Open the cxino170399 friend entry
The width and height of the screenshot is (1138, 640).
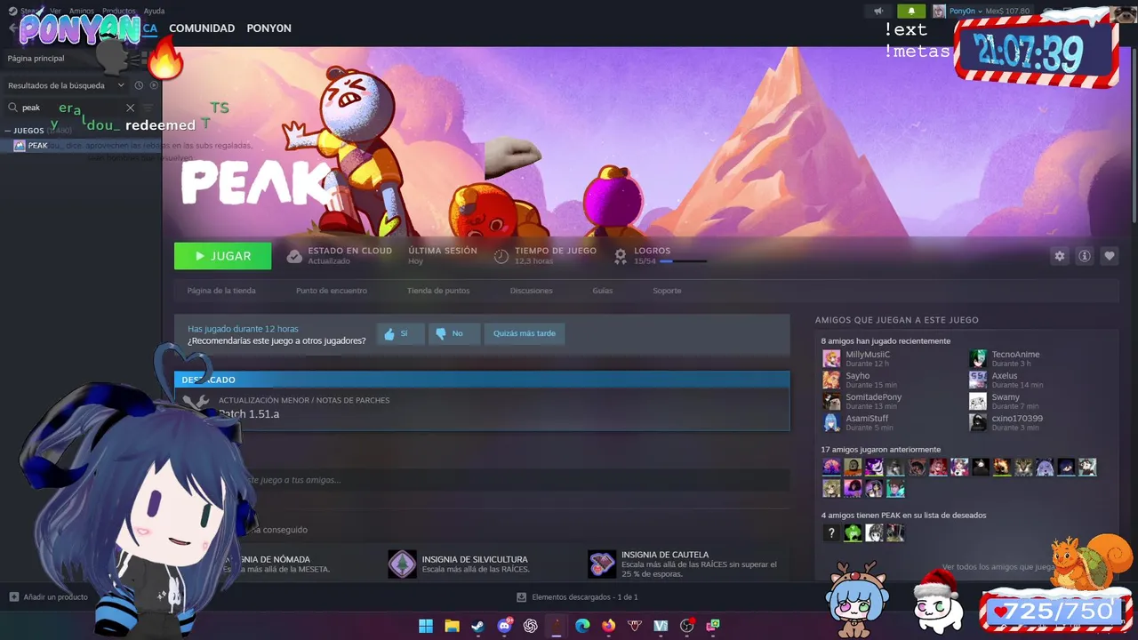pyautogui.click(x=1006, y=423)
